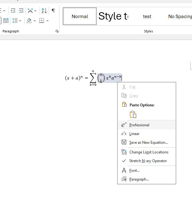
Task: Open the Font dialog from the context menu
Action: tap(147, 171)
